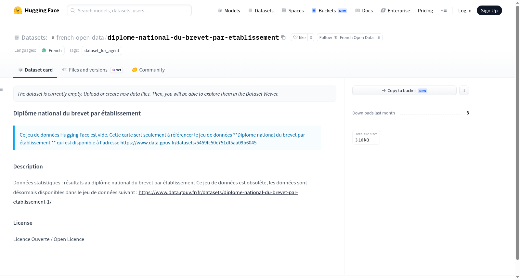Expand the more navigation menu
Screen dimensions: 520x280
(x=444, y=10)
